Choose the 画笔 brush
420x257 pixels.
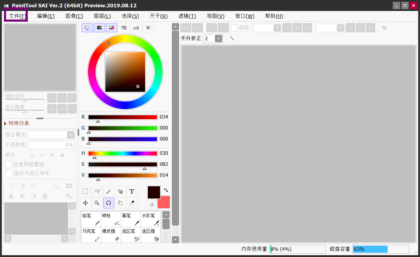(x=131, y=219)
